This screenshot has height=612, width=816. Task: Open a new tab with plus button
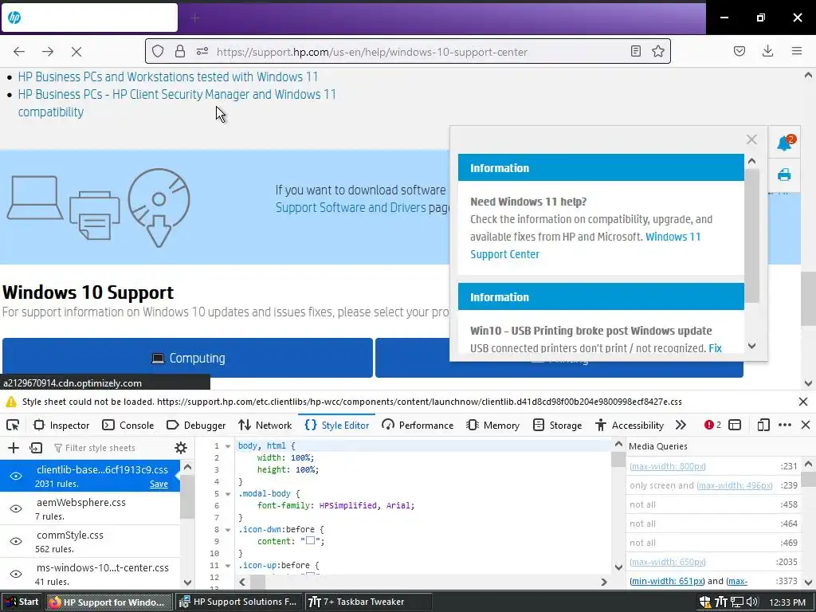pos(195,18)
